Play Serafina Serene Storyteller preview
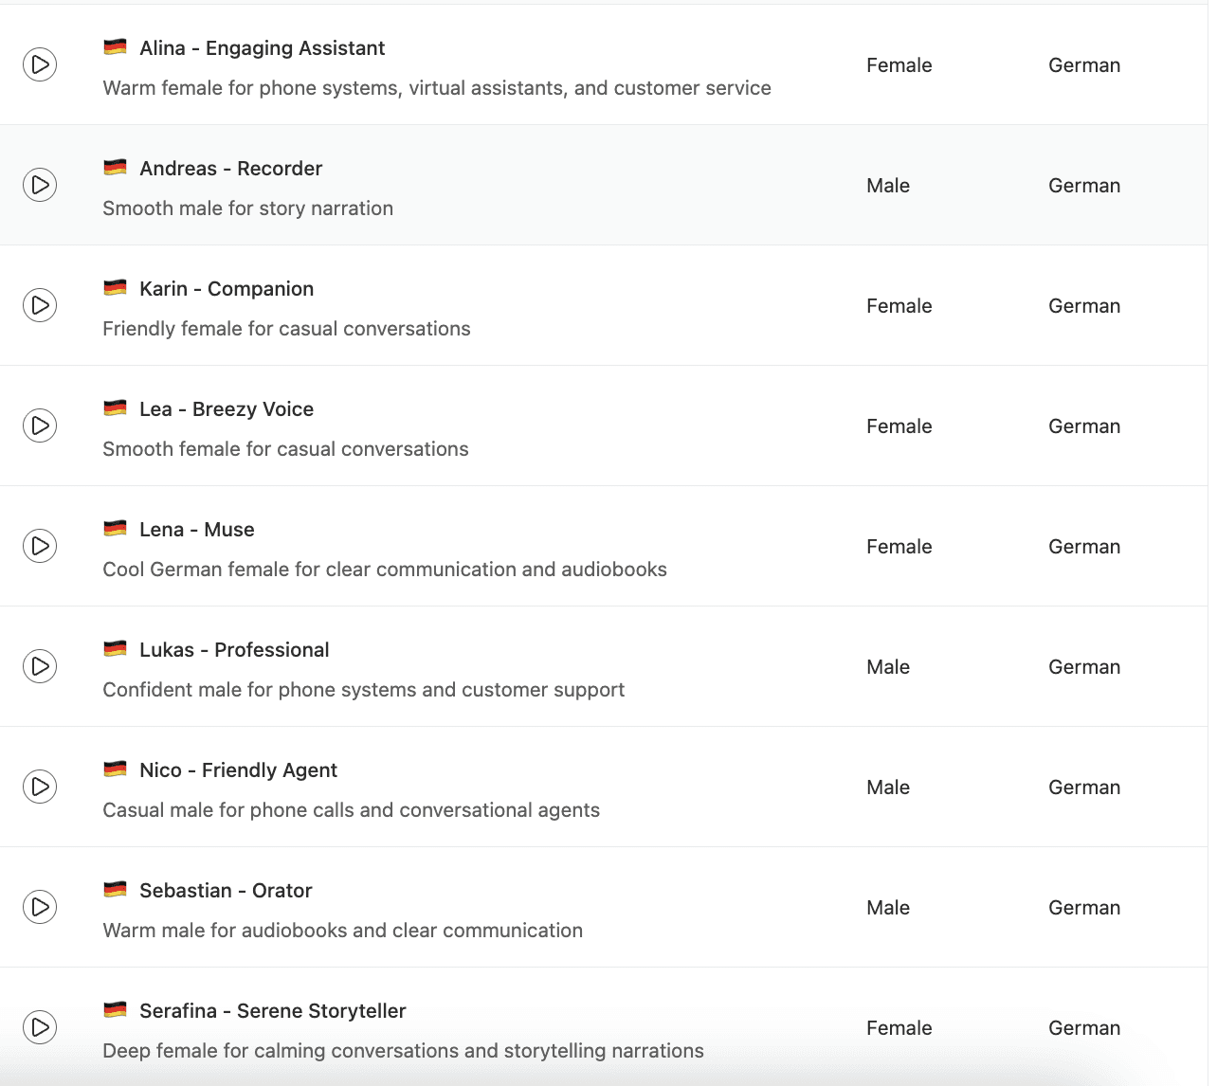 40,1027
